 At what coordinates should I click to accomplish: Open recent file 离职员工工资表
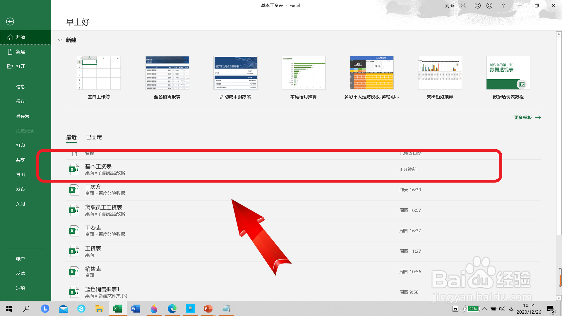point(104,207)
